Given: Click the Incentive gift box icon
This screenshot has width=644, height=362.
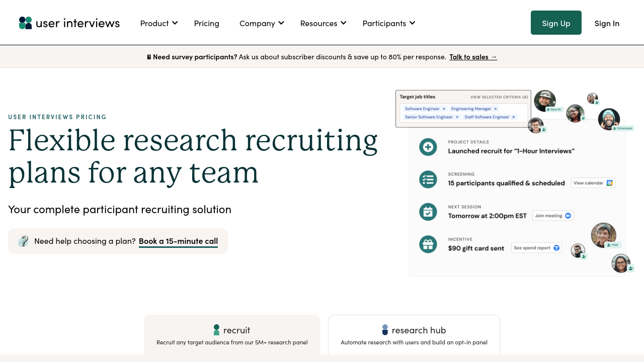Looking at the screenshot, I should tap(428, 244).
